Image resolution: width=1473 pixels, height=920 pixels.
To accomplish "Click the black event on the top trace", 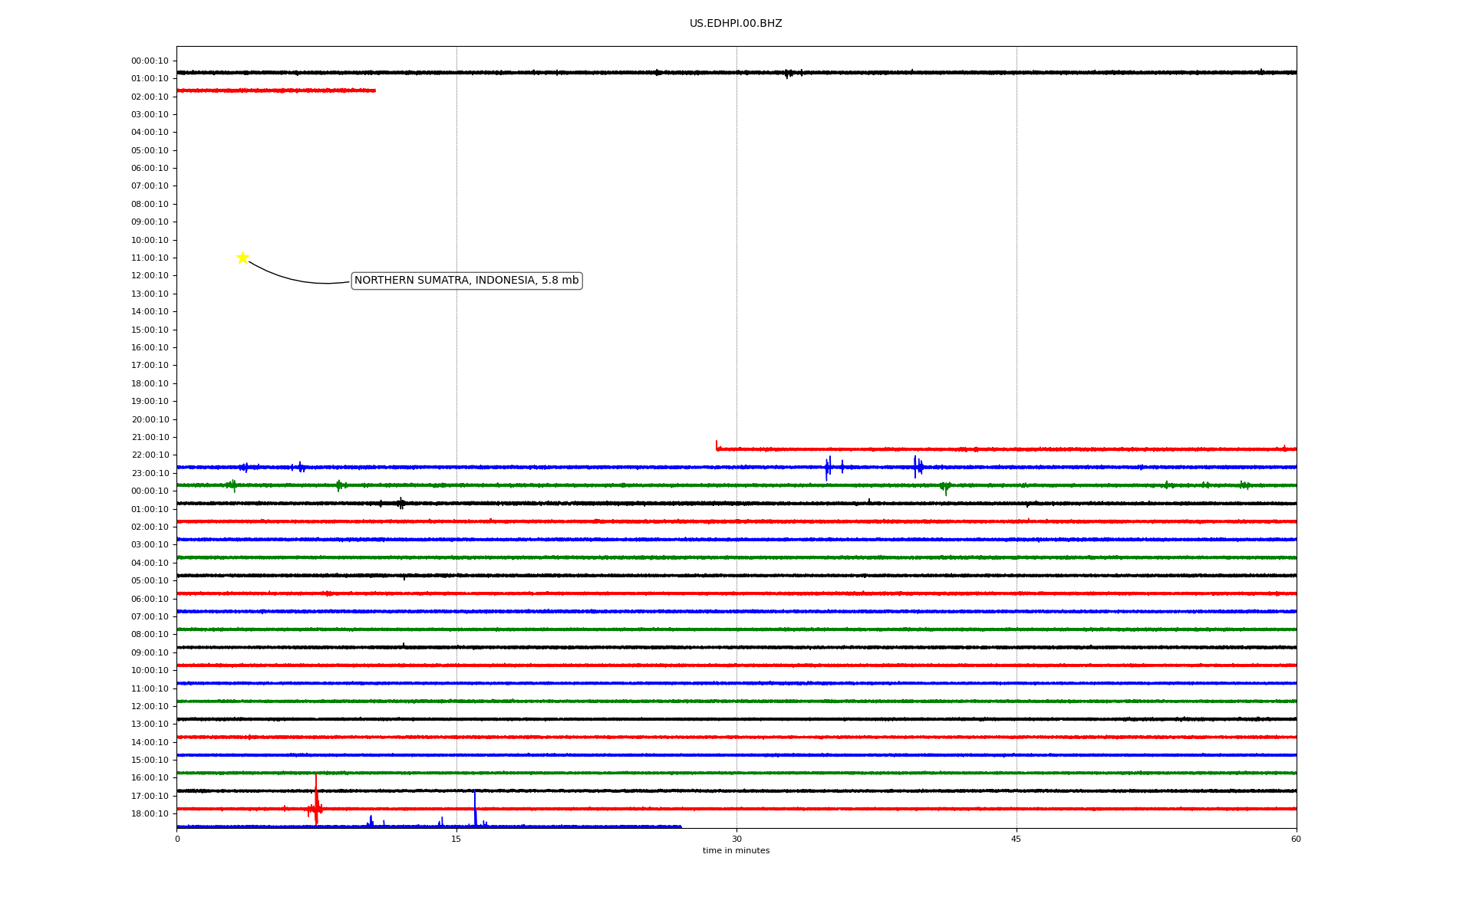I will 788,74.
